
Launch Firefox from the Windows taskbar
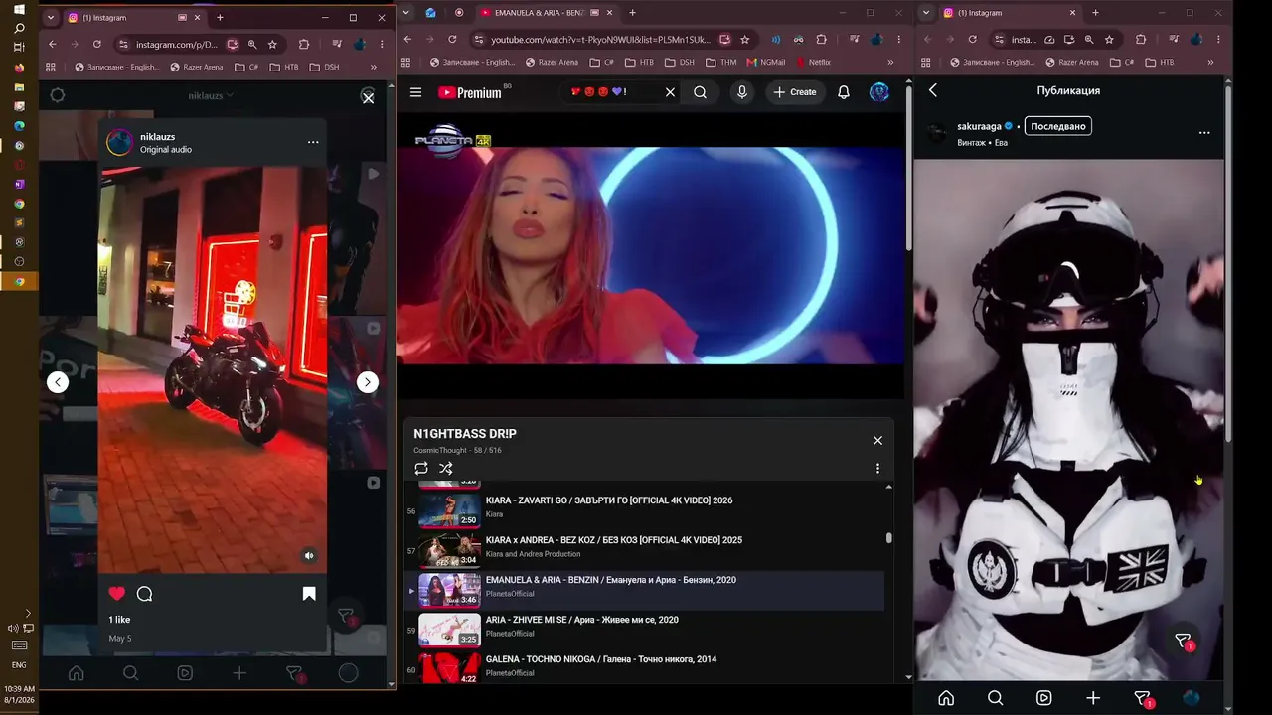pos(19,69)
